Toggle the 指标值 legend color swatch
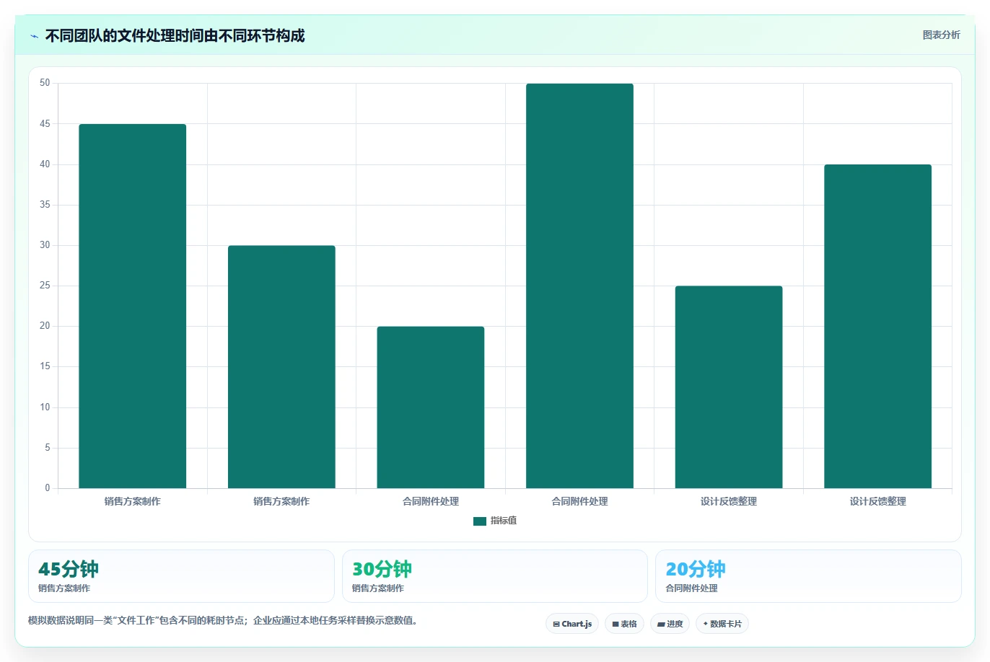This screenshot has height=662, width=990. coord(480,521)
